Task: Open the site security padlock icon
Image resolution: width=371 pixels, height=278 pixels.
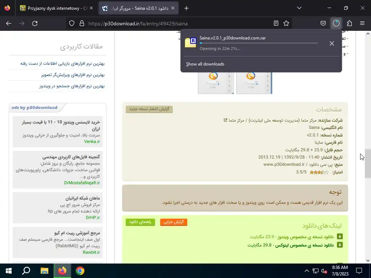Action: point(82,24)
